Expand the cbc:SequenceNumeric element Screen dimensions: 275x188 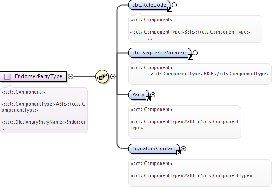pos(195,53)
